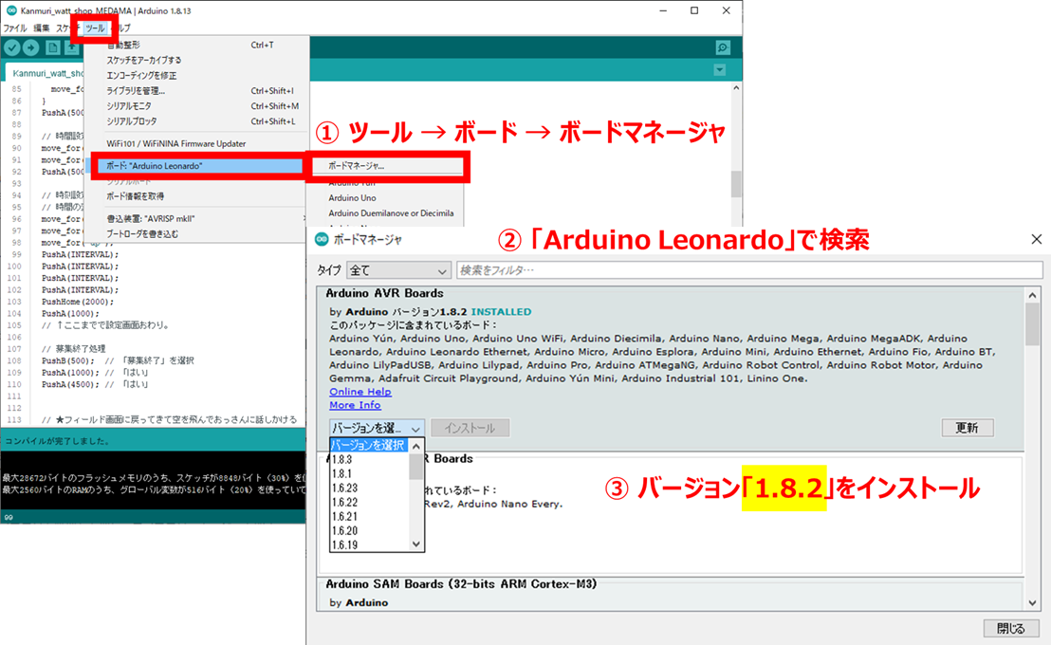
Task: Close the ボードマネージャ dialog with X
Action: (x=1036, y=239)
